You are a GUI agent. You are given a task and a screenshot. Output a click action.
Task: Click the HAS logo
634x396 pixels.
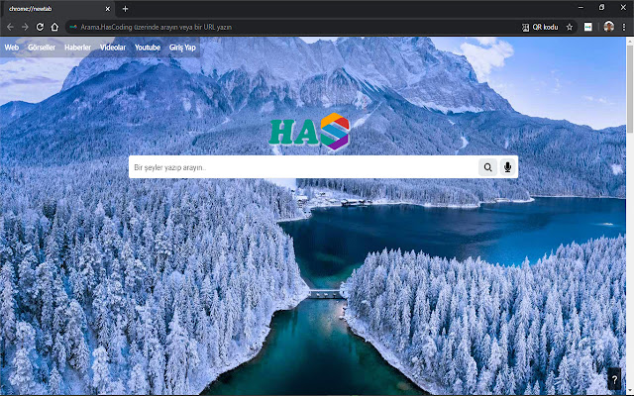309,132
